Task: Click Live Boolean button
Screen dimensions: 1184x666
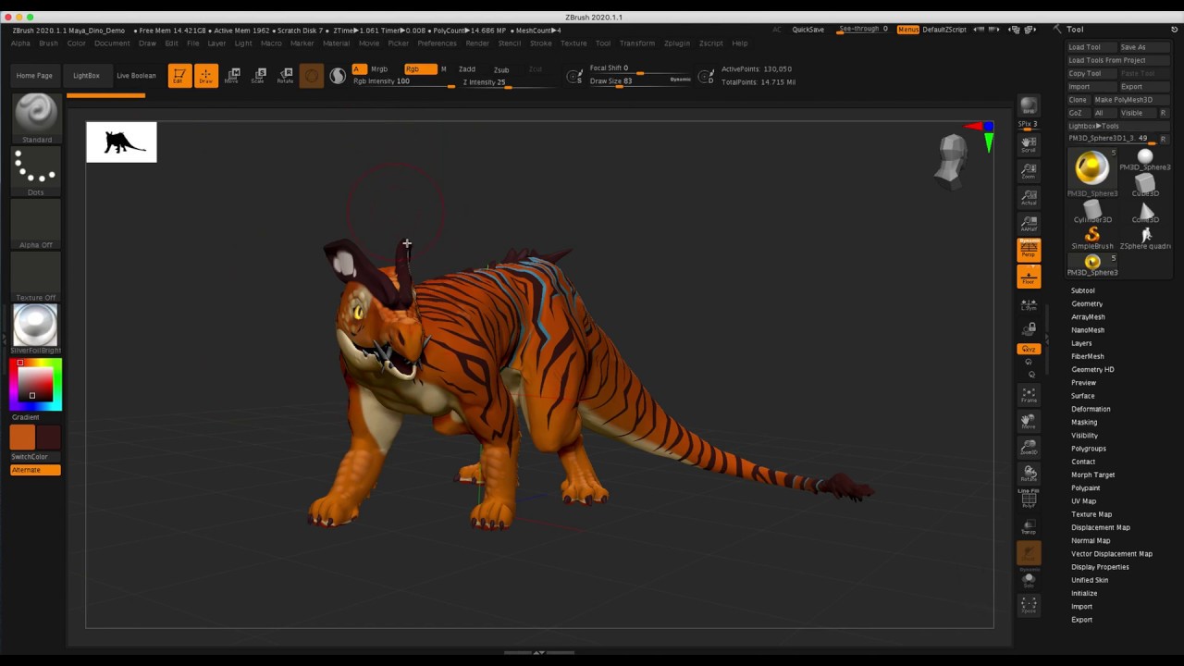Action: [136, 76]
